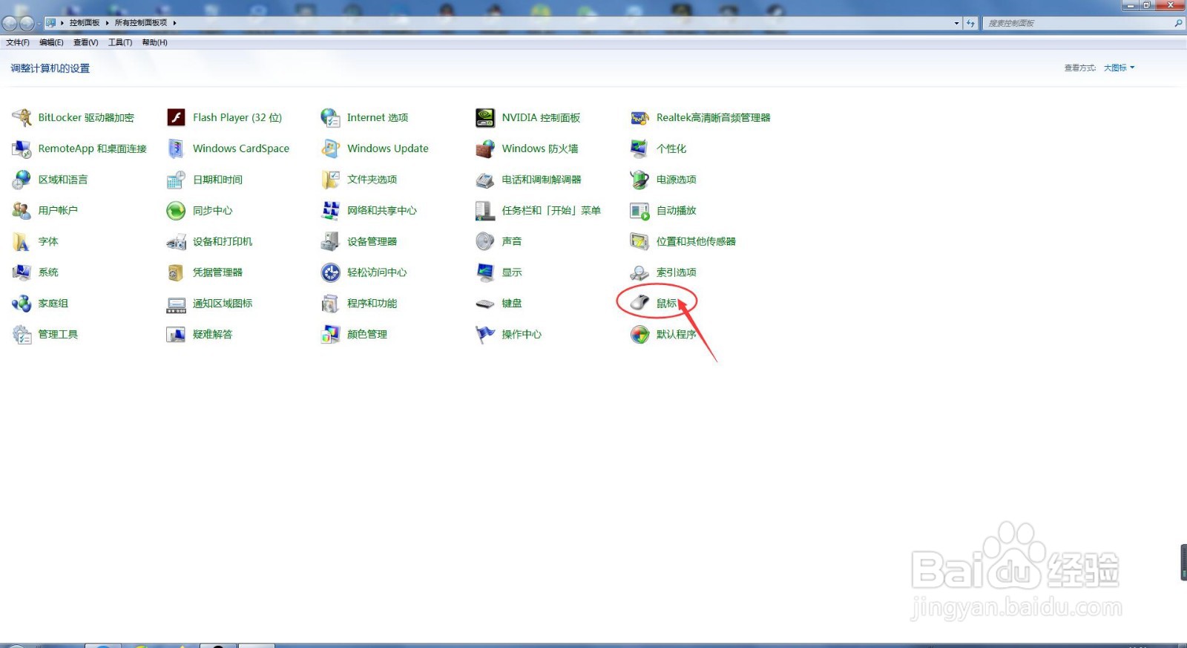The height and width of the screenshot is (648, 1187).
Task: Click the 凭据管理器 link
Action: 217,272
